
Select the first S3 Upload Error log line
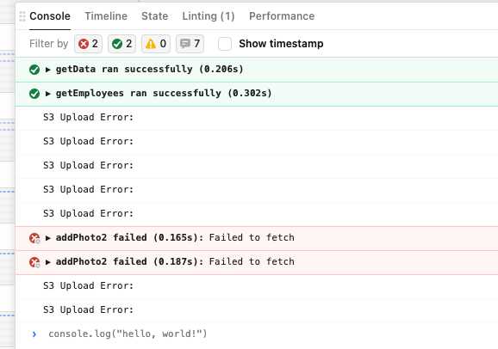tap(257, 118)
